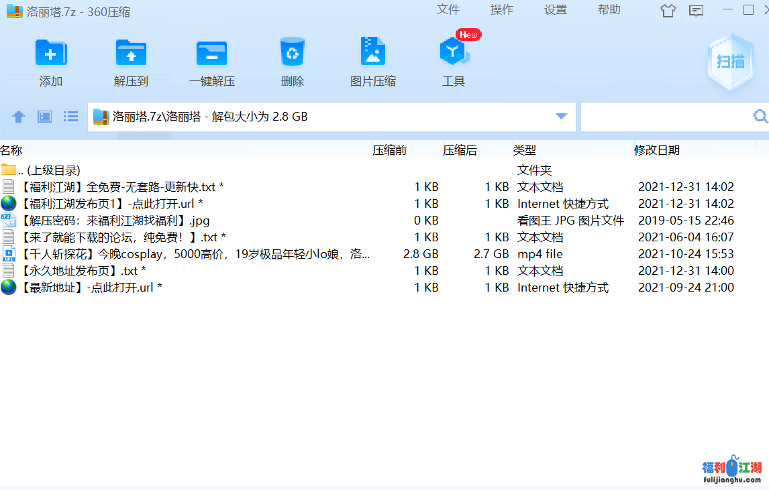The image size is (769, 490).
Task: Go up one level with the up arrow
Action: tap(19, 117)
